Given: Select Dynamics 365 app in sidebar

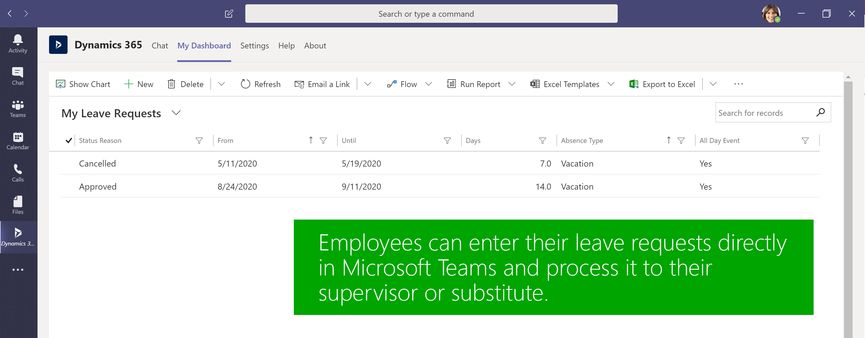Looking at the screenshot, I should point(18,237).
